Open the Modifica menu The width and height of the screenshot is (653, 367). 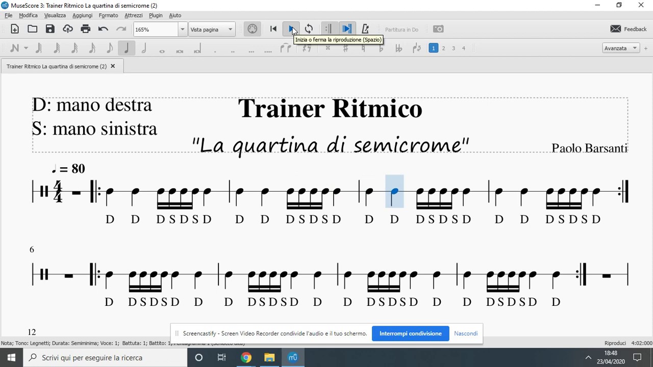pos(28,15)
